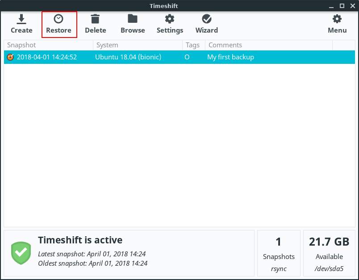Click the green shield status icon

pos(21,253)
